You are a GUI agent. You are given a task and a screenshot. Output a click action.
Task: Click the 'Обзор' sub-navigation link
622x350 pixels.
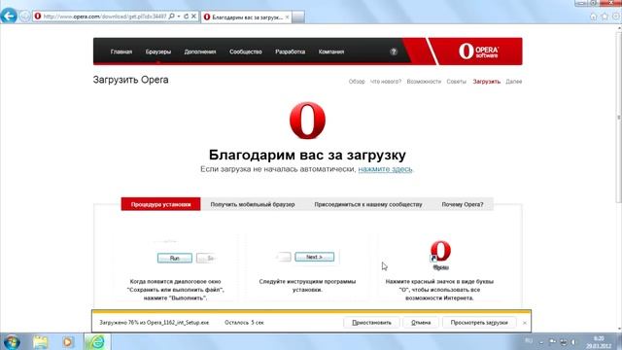point(357,82)
